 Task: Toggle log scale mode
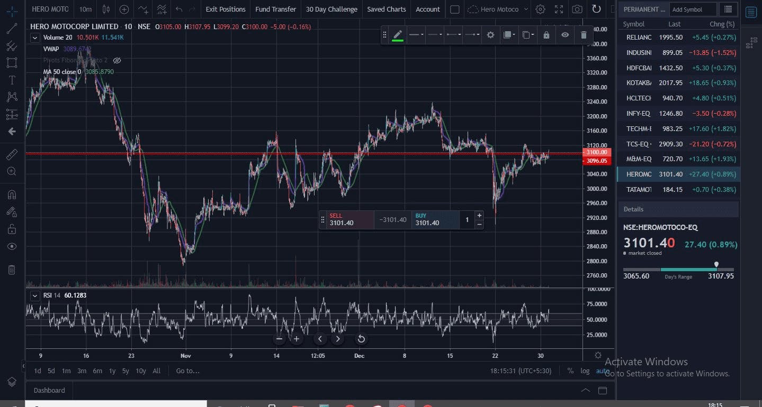585,371
